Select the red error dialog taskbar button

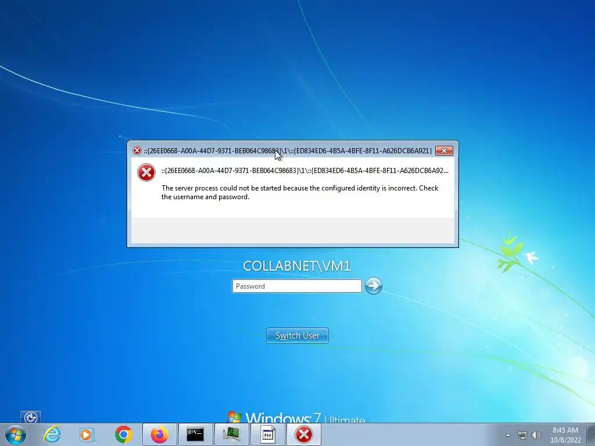303,434
